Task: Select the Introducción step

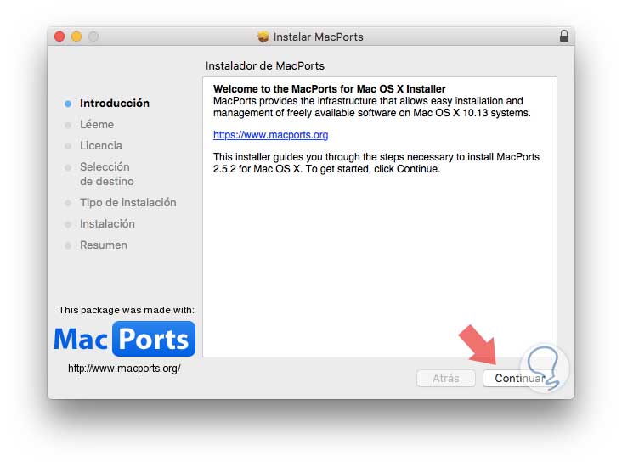Action: click(x=114, y=103)
